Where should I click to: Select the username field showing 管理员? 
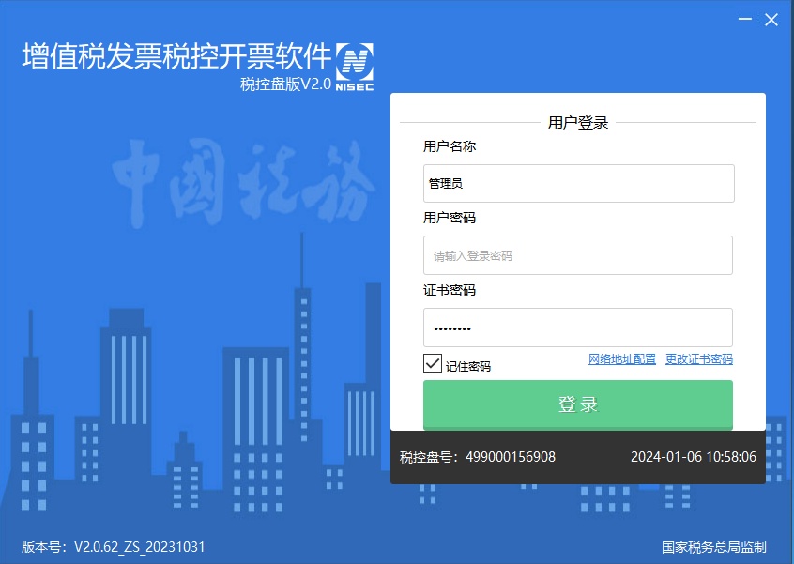click(578, 183)
